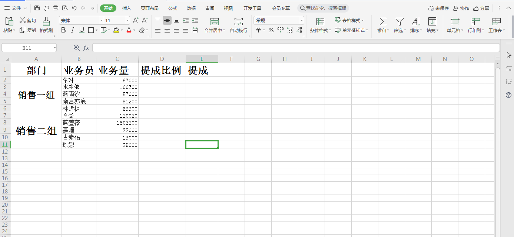The image size is (514, 237).
Task: Expand the Merge and Center (合并居中) dropdown
Action: pyautogui.click(x=224, y=31)
